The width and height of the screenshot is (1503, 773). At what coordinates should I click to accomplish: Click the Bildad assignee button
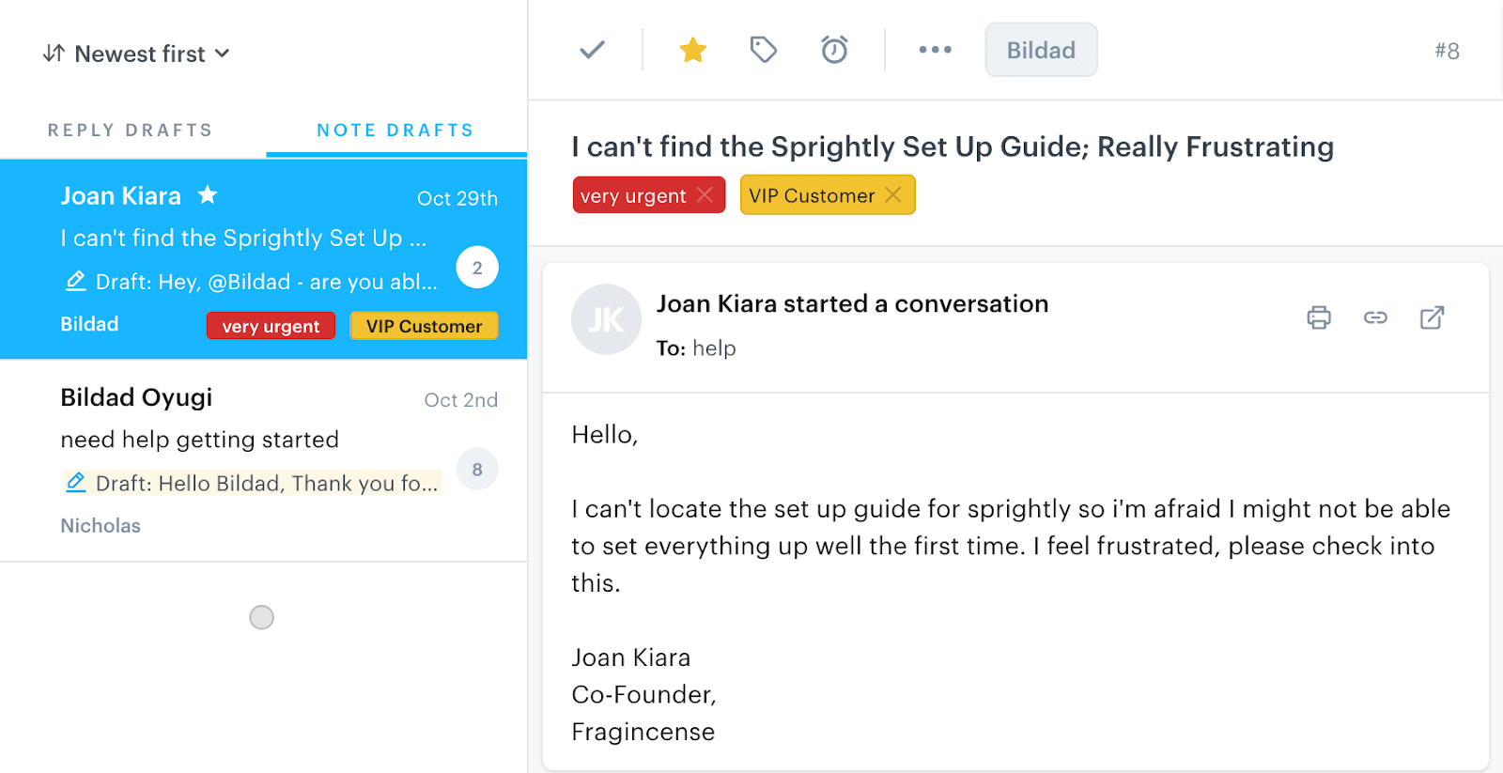click(1041, 50)
